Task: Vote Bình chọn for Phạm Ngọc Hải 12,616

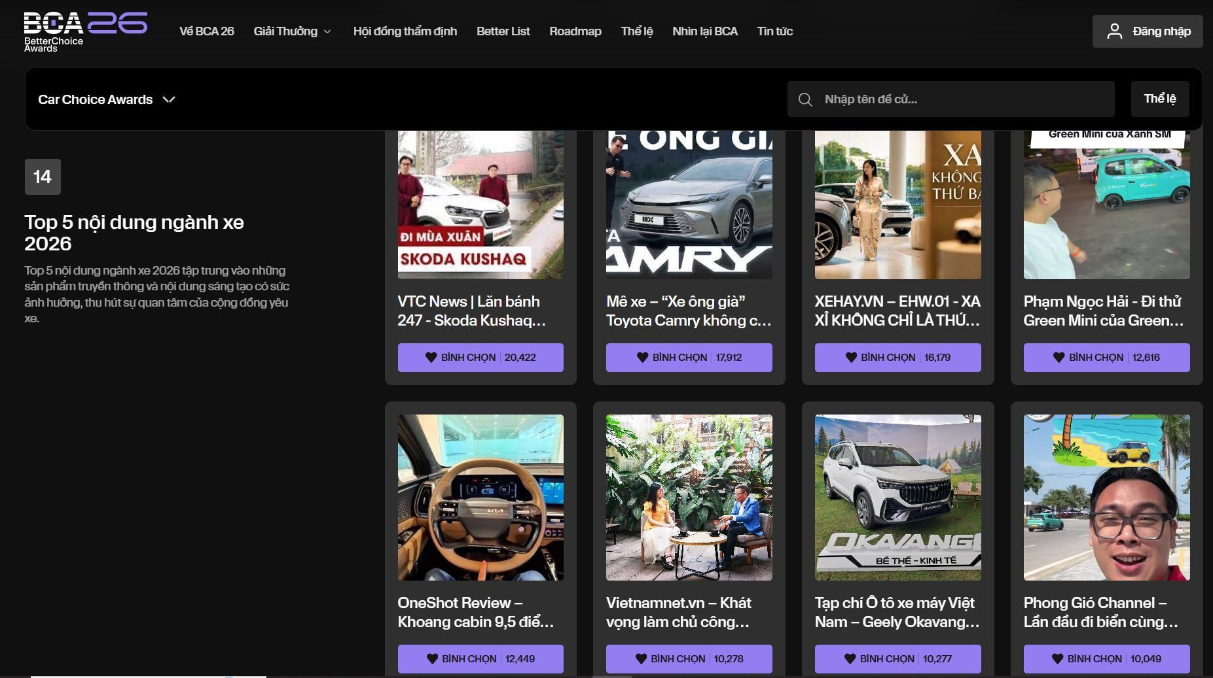Action: tap(1107, 358)
